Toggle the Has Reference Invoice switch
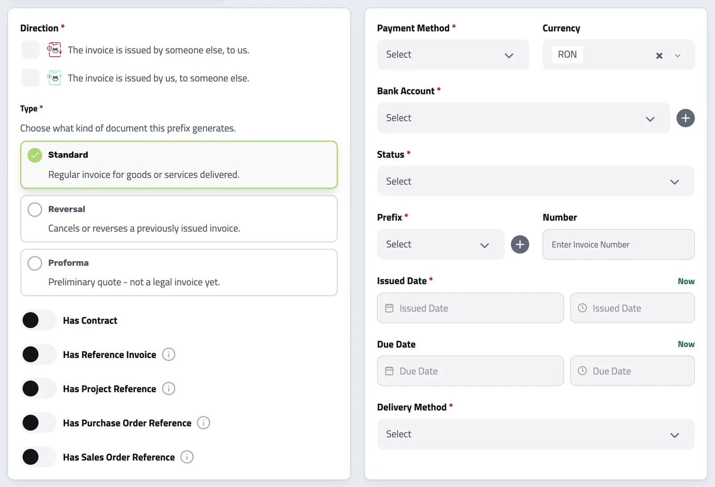This screenshot has width=715, height=487. pos(39,354)
